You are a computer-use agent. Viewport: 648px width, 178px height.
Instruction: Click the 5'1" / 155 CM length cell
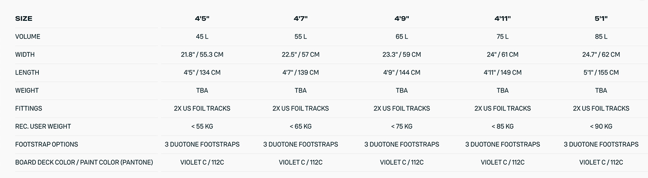click(x=601, y=72)
